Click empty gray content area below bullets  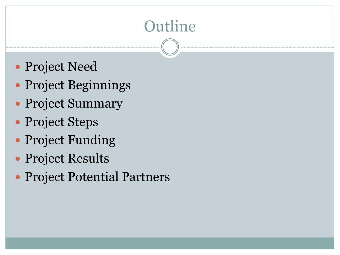pos(170,210)
